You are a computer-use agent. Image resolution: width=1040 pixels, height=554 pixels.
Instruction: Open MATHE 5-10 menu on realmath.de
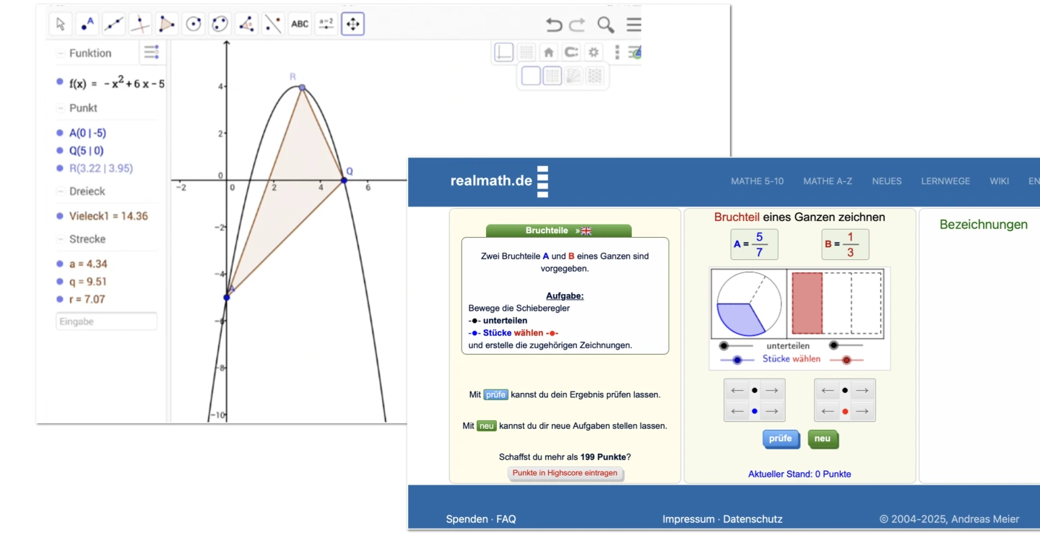(757, 181)
